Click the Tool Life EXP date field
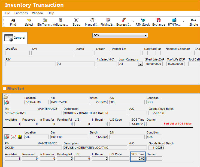The width and height of the screenshot is (200, 167). pos(175,64)
